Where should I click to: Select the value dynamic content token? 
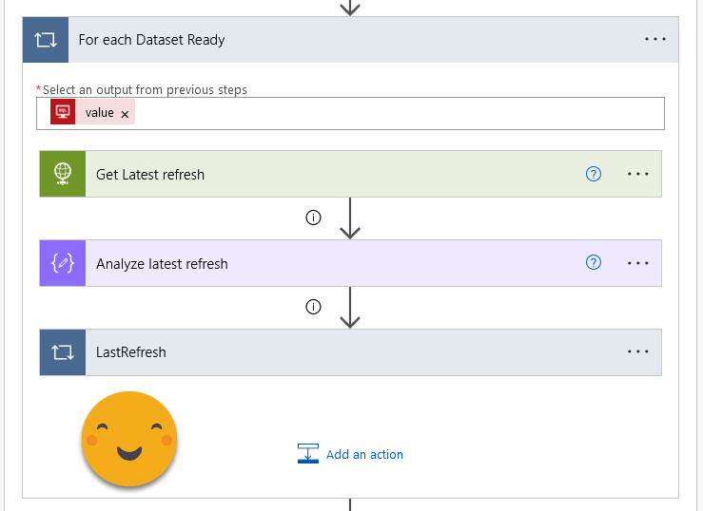pos(99,113)
